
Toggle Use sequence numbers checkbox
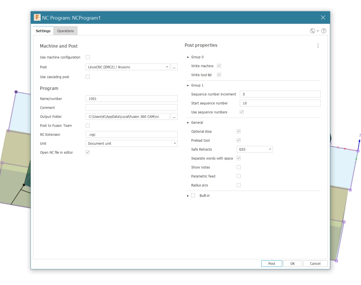point(242,112)
